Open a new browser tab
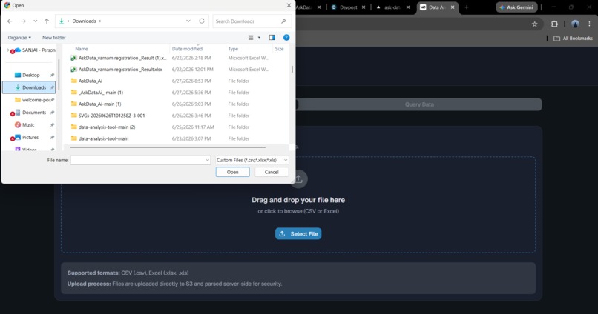598x314 pixels. (x=467, y=7)
